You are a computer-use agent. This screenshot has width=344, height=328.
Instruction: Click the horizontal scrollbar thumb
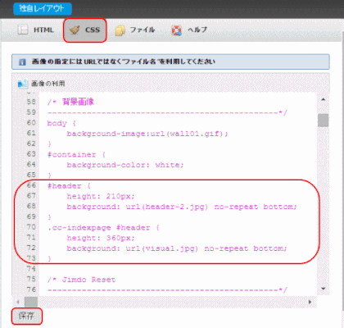[31, 302]
